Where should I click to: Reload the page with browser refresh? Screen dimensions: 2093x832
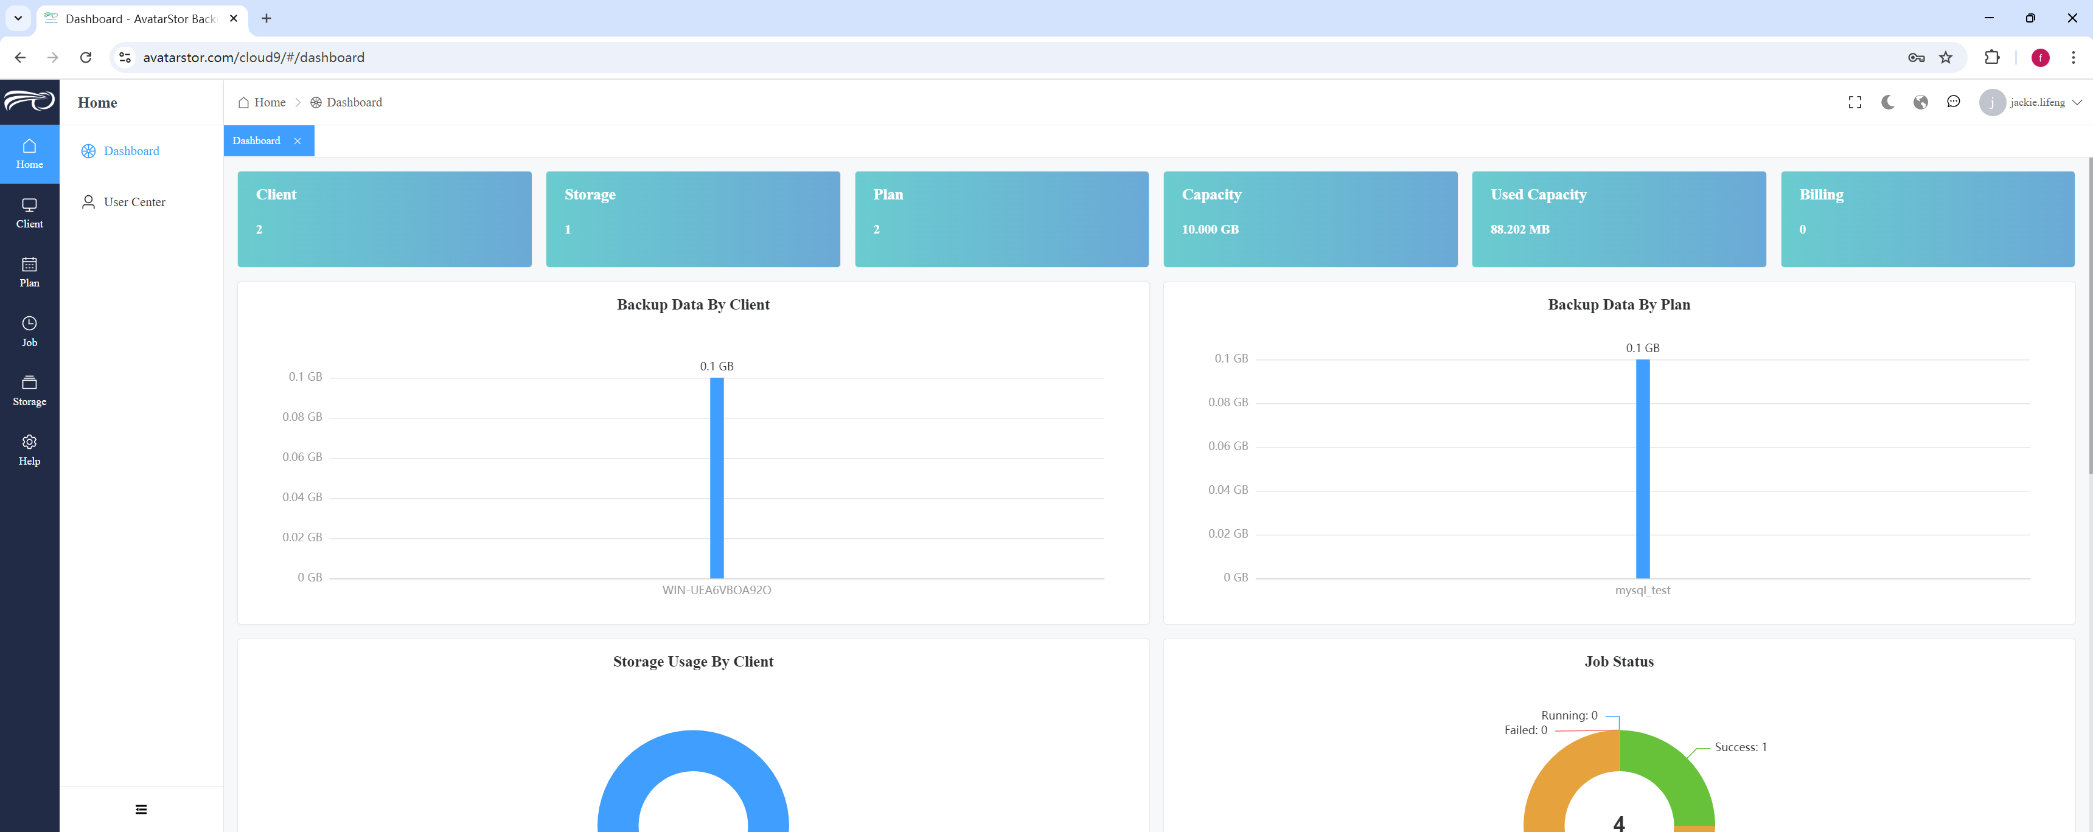pyautogui.click(x=85, y=58)
